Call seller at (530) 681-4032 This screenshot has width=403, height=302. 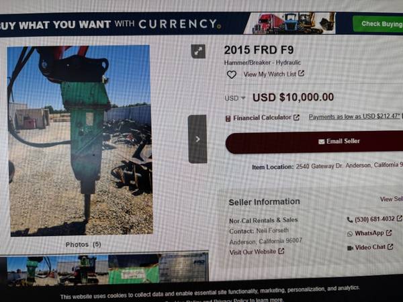[x=374, y=219]
